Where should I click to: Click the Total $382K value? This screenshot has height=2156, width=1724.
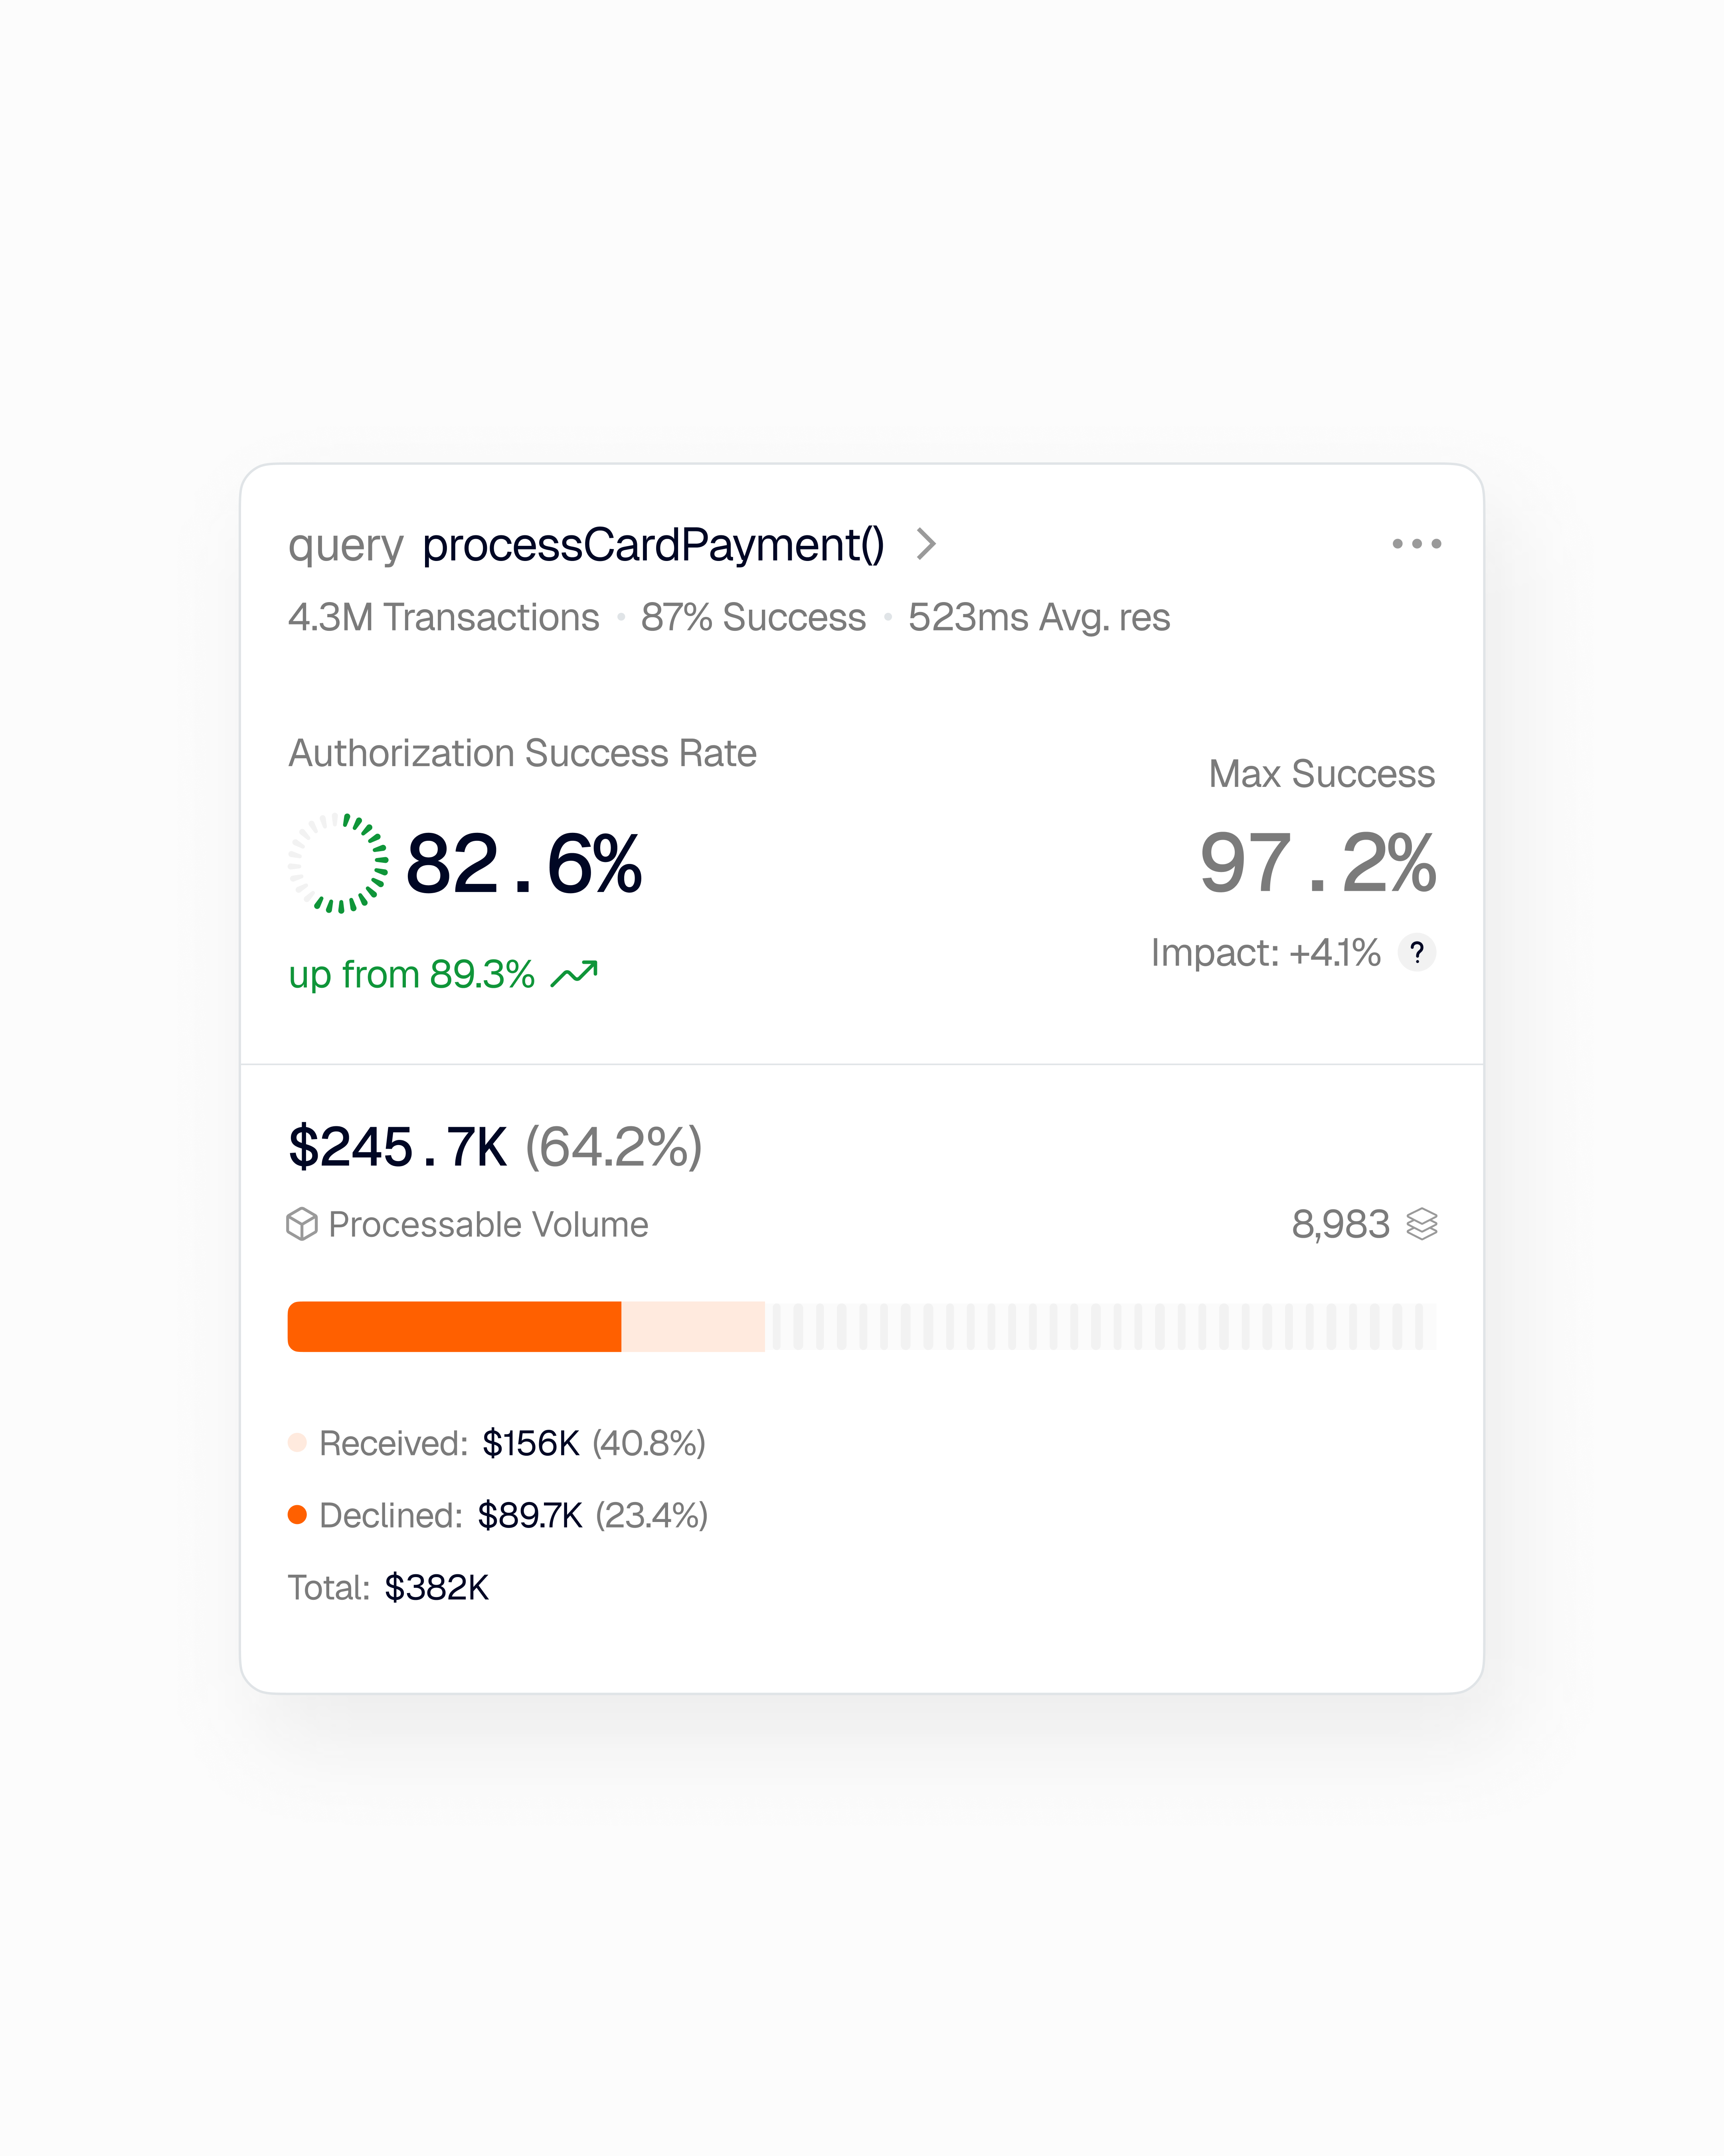[x=437, y=1587]
